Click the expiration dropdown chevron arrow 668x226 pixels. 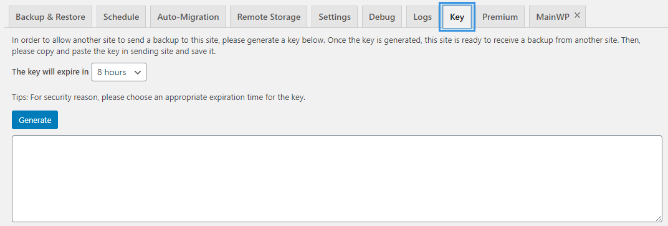[x=138, y=72]
